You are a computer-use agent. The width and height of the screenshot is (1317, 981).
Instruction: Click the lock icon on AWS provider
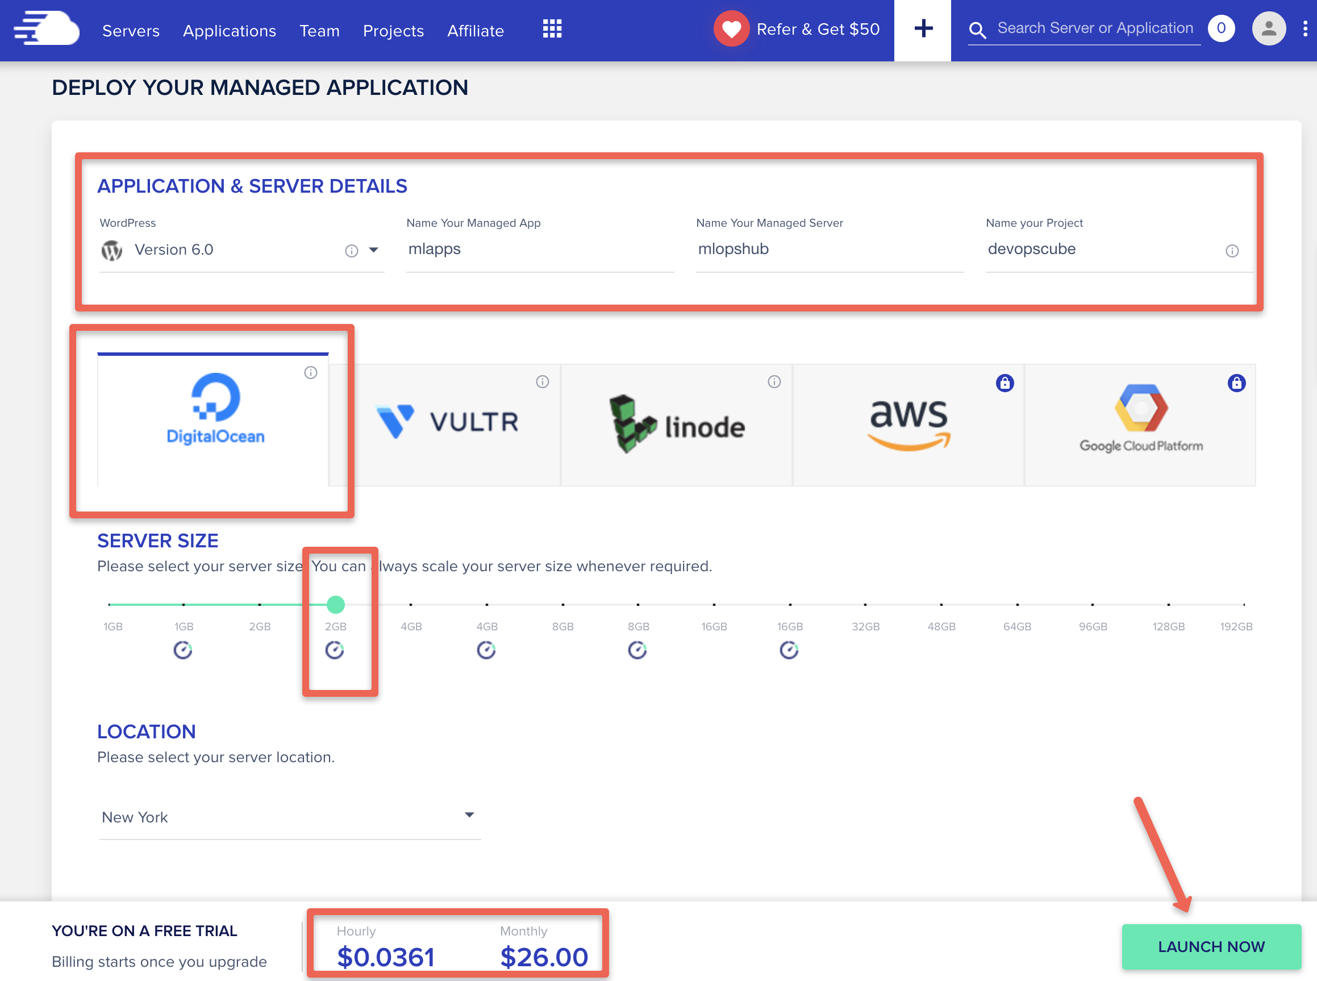[1005, 383]
